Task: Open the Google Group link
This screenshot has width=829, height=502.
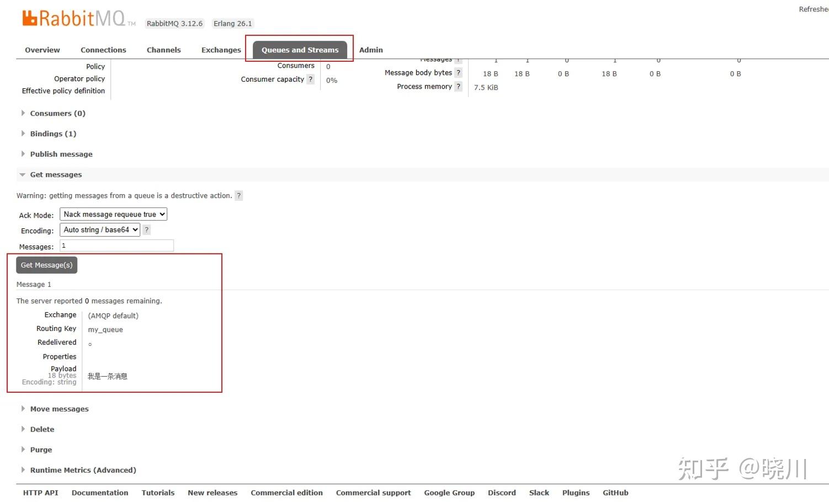Action: tap(449, 493)
